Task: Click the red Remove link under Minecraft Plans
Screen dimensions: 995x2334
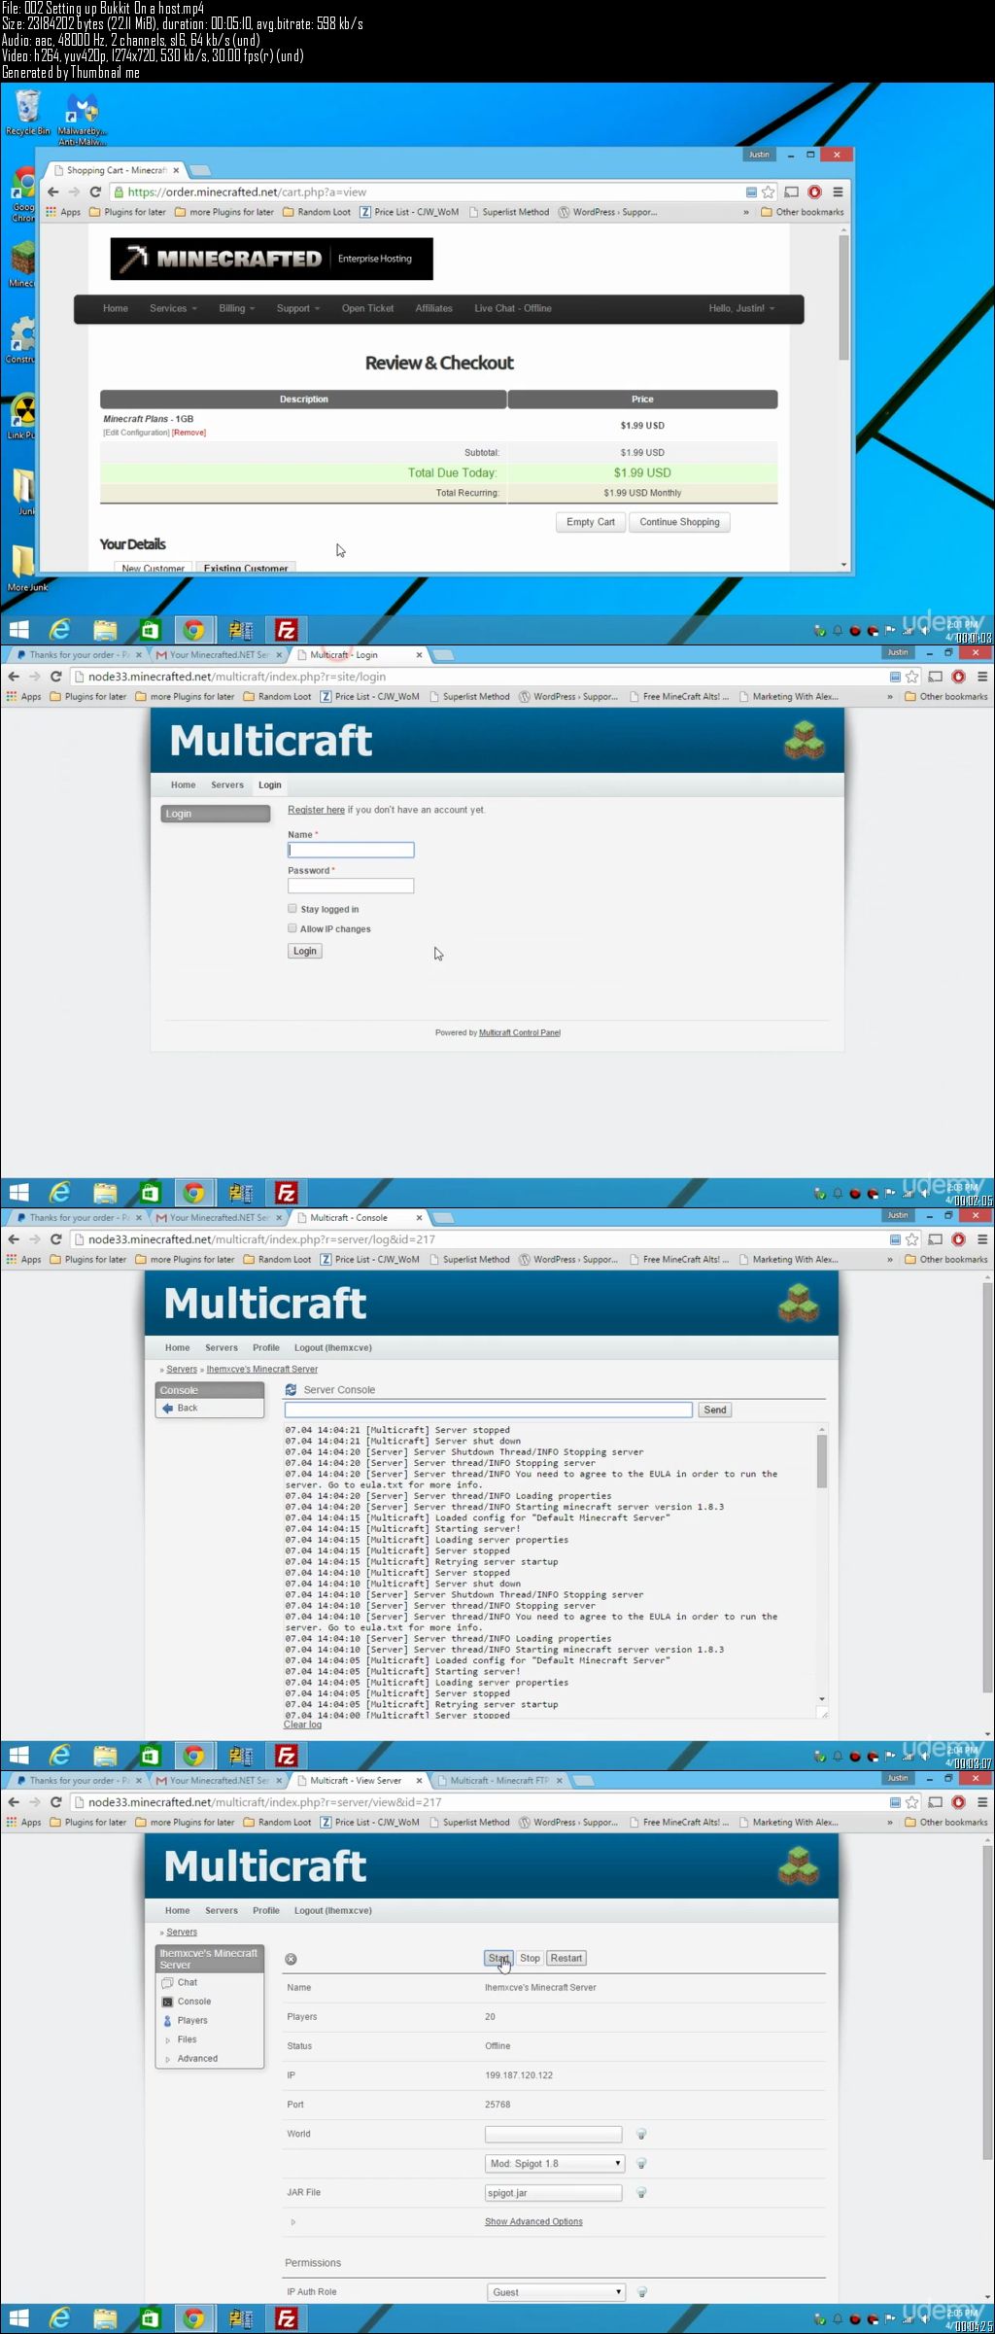Action: (x=189, y=433)
